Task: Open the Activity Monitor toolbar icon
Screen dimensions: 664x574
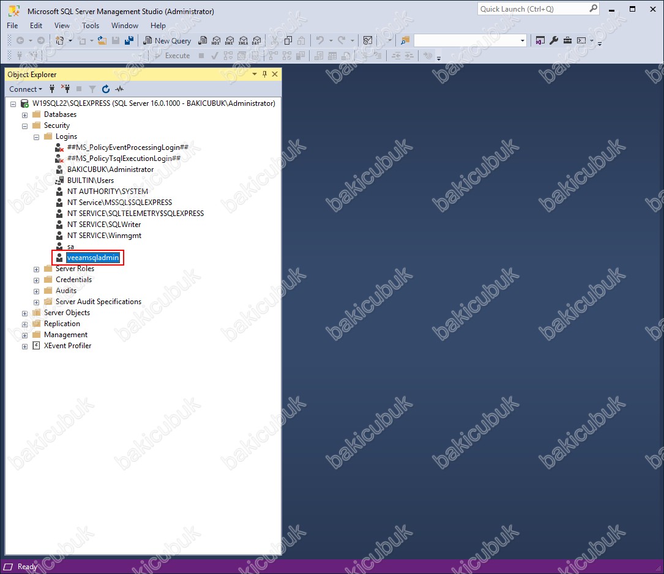Action: point(368,40)
